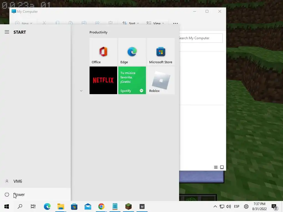Image resolution: width=283 pixels, height=212 pixels.
Task: Show hidden system tray icons
Action: coord(215,206)
